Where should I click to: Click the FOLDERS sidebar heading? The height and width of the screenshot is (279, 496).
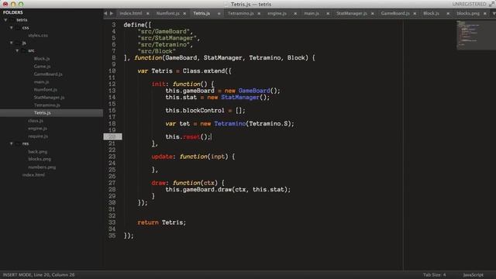[13, 12]
